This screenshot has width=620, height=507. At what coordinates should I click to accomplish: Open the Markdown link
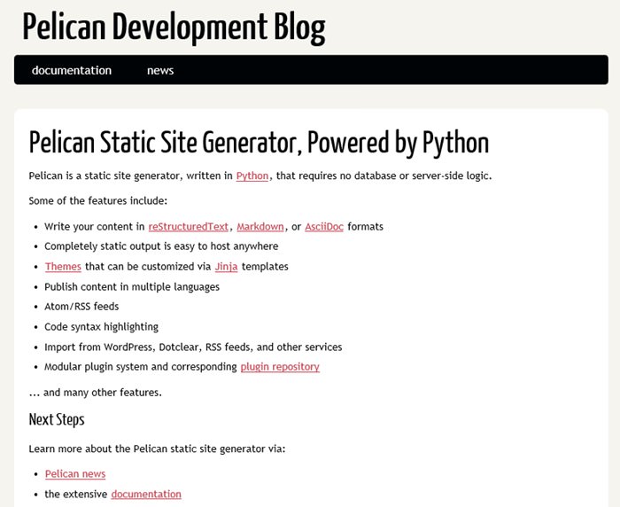click(260, 227)
